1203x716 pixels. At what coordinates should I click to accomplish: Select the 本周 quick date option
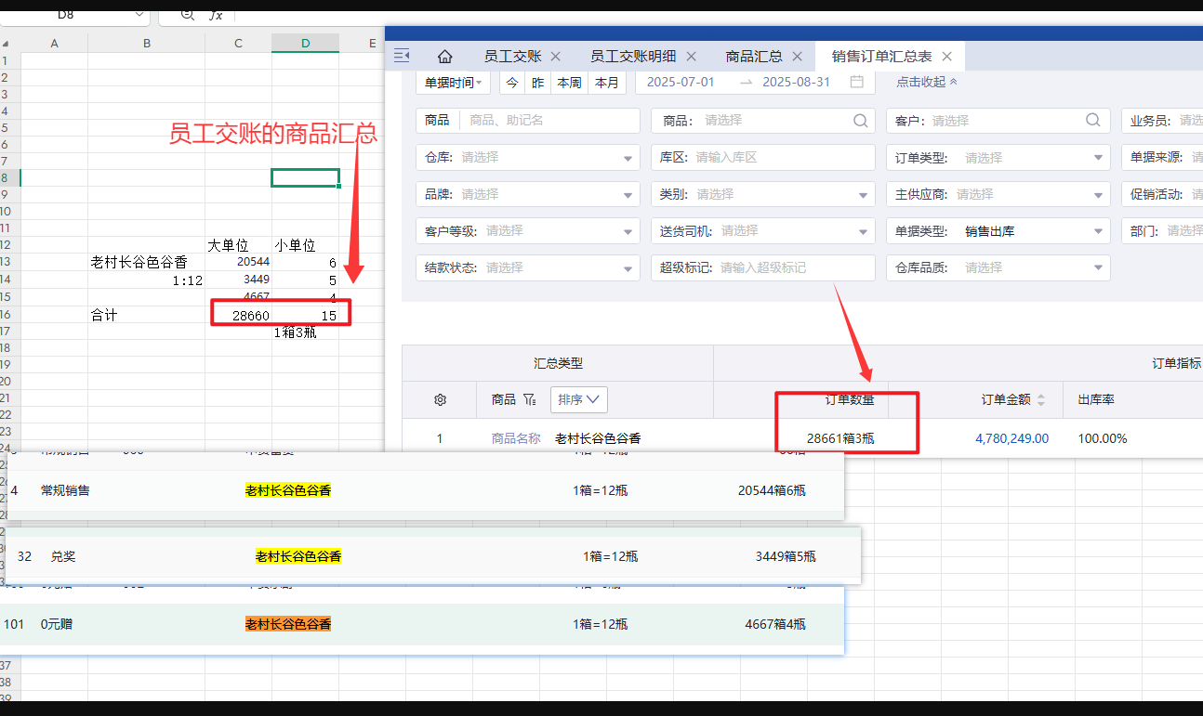[569, 83]
